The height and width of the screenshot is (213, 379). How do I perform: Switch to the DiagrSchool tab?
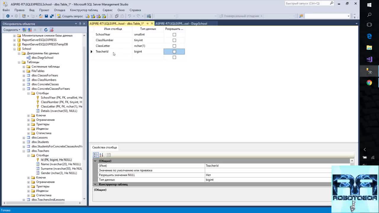tap(181, 23)
